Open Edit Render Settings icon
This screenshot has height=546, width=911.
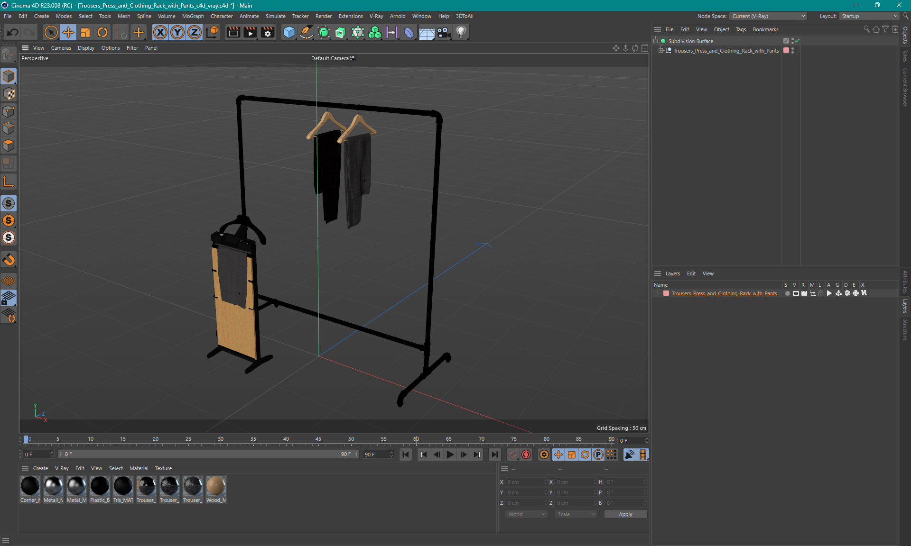point(268,32)
